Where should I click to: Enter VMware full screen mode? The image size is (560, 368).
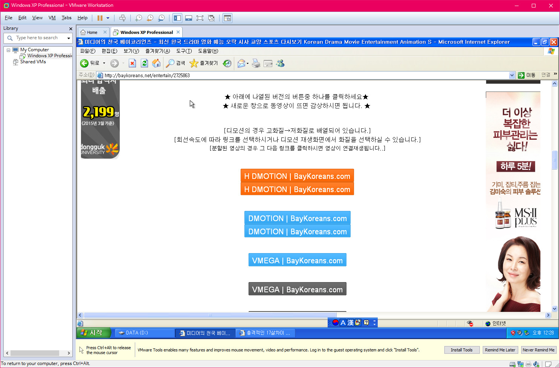point(200,18)
